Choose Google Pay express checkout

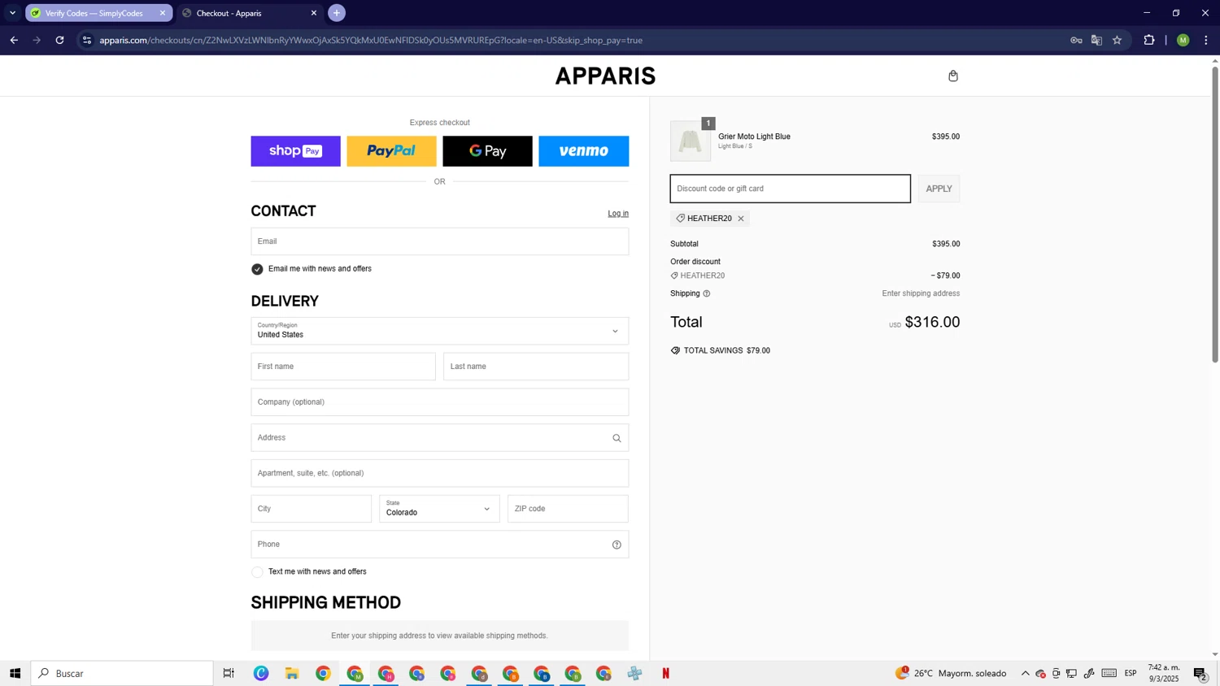(x=487, y=151)
